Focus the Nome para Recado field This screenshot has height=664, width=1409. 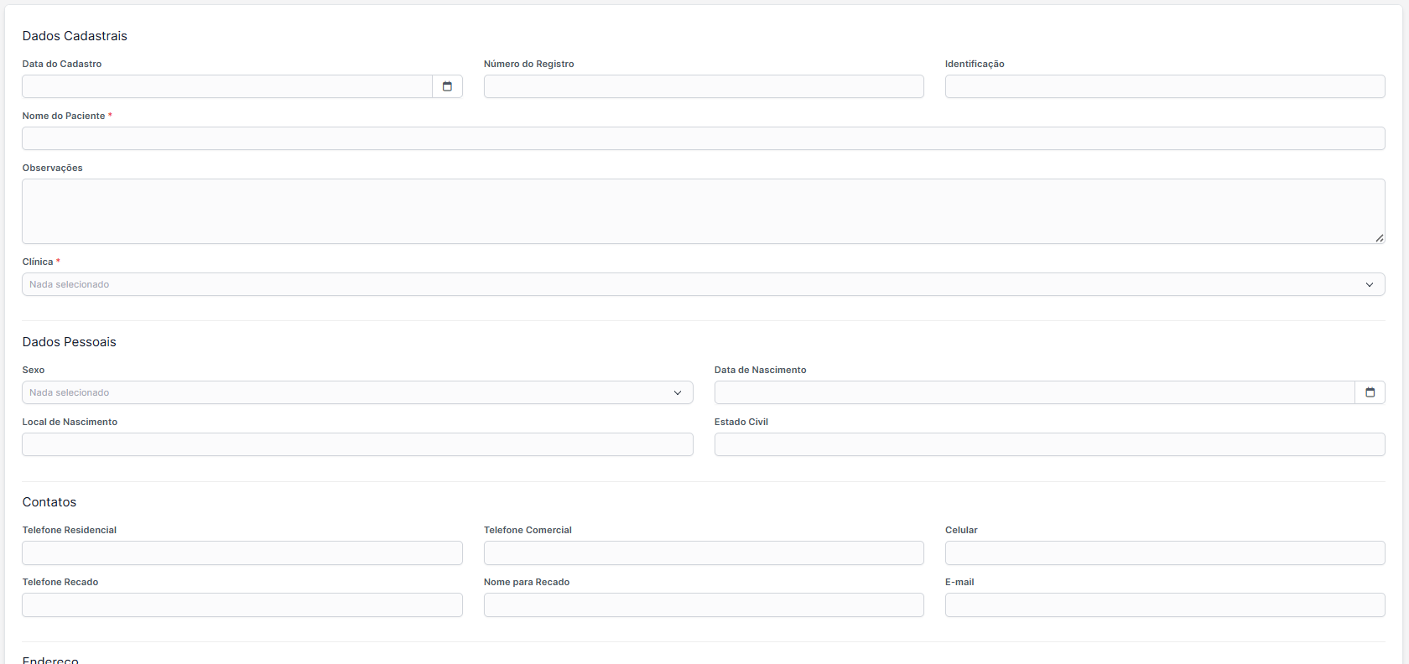coord(704,604)
